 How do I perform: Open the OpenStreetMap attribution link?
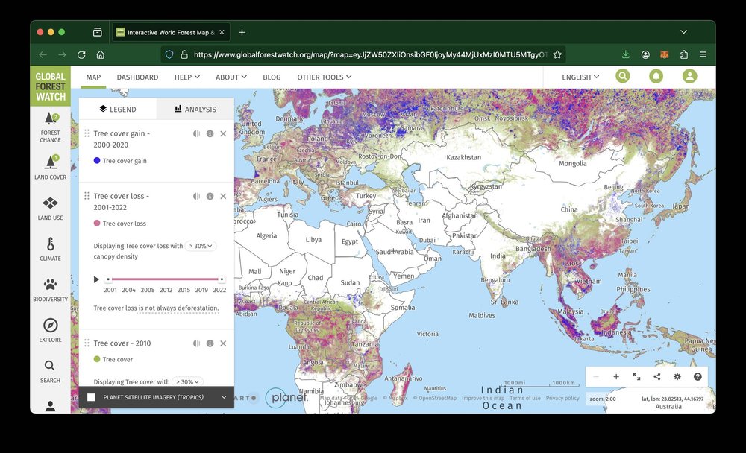[x=434, y=399]
